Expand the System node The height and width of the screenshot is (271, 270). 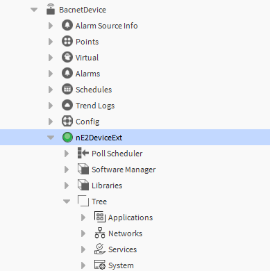click(83, 265)
